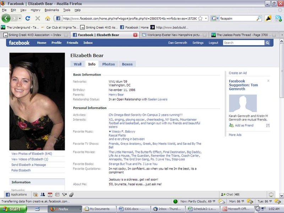Click the Windows Start button
284x213 pixels.
(x=13, y=209)
